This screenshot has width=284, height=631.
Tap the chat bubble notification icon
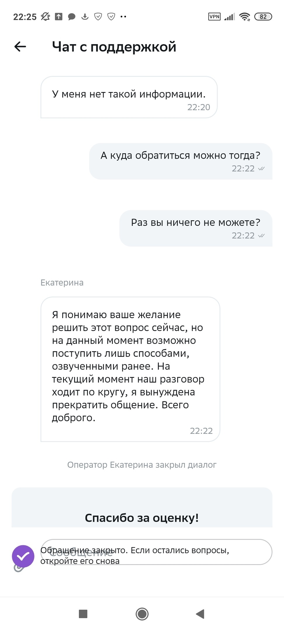pos(72,17)
